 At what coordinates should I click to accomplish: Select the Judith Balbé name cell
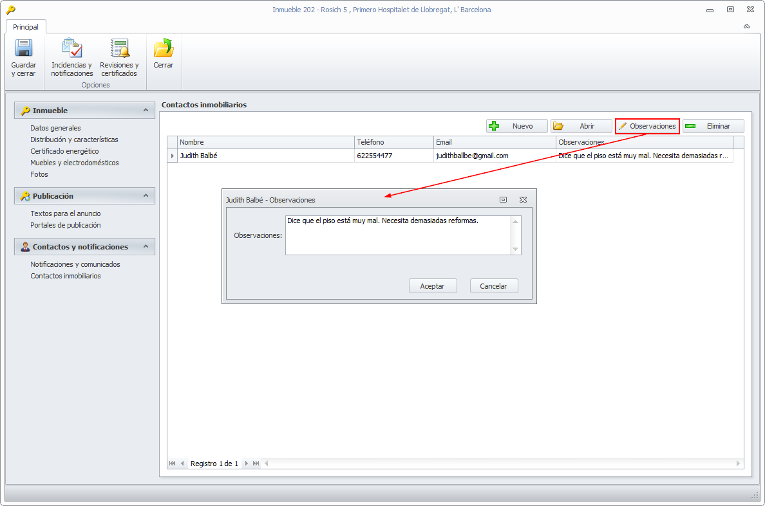(266, 156)
